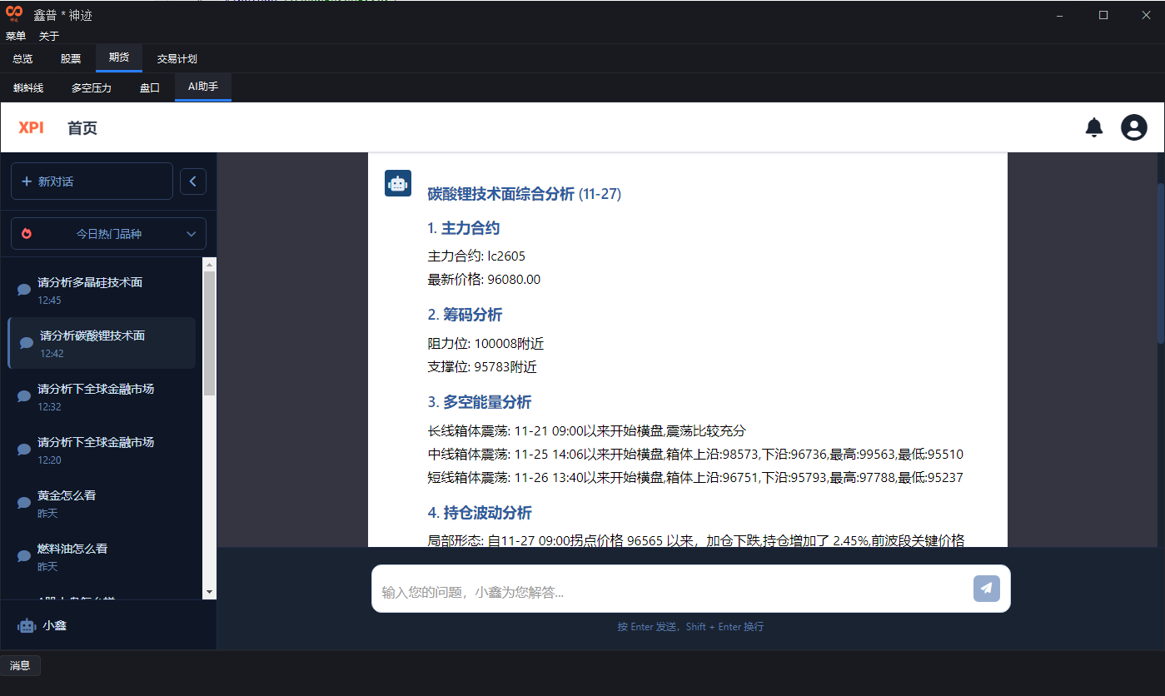Open the user account avatar icon
Viewport: 1165px width, 696px height.
(x=1133, y=127)
